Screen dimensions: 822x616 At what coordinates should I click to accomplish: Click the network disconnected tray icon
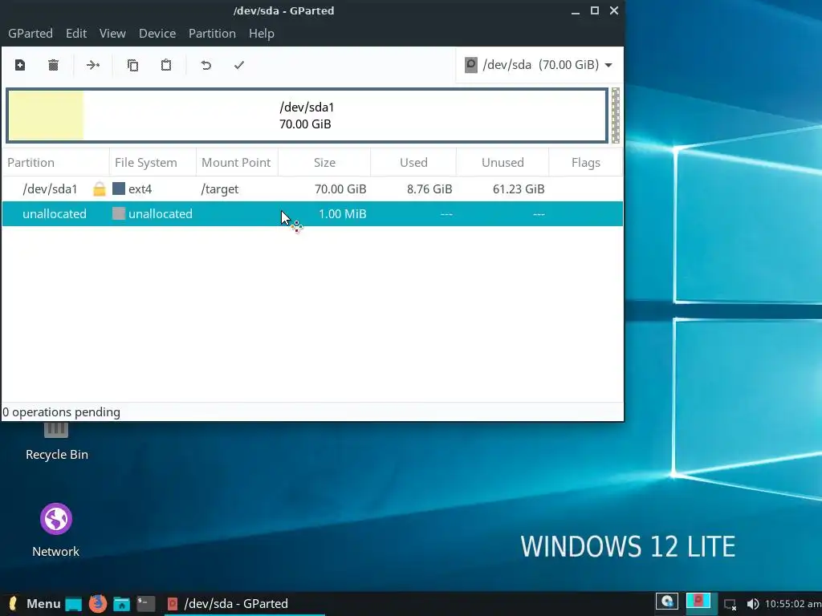coord(730,605)
